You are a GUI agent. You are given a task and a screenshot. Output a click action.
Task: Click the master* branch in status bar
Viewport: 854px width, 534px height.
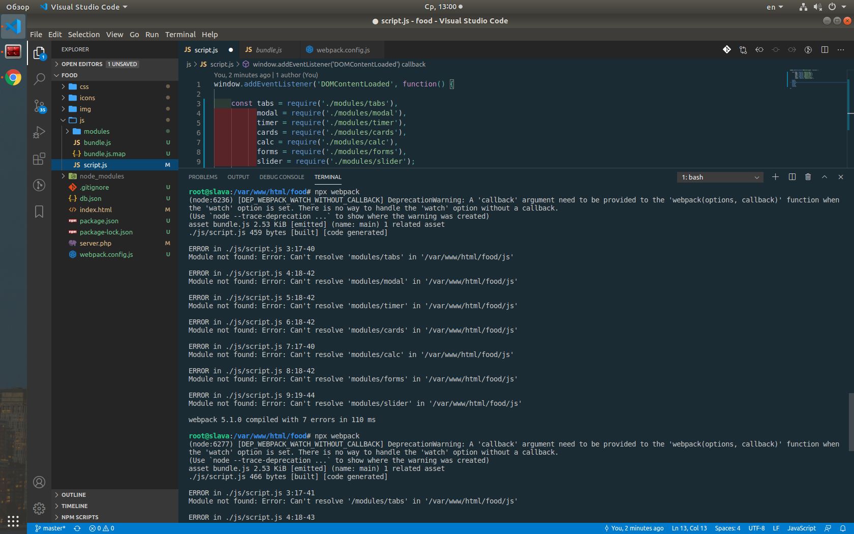pos(50,528)
